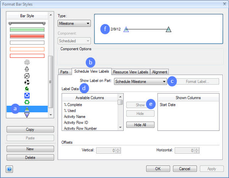
Task: Select the gray outlined recycle symbol style
Action: click(27, 62)
